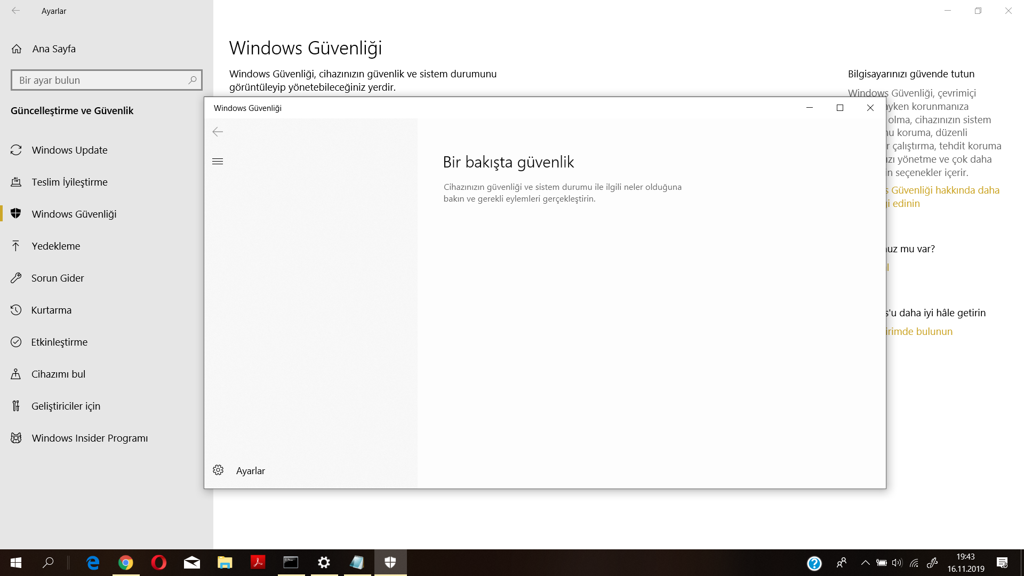Open People icon in taskbar
The height and width of the screenshot is (576, 1024).
[x=842, y=563]
